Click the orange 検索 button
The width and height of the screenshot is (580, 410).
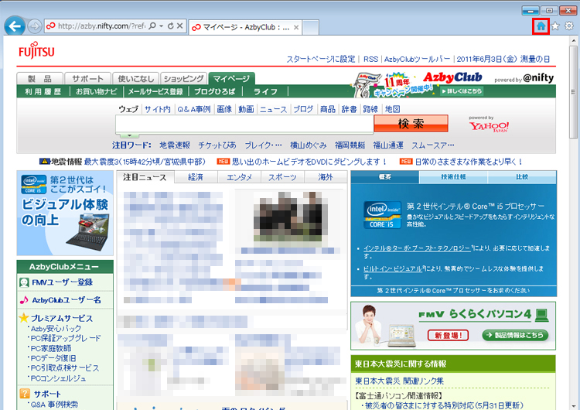coord(411,124)
